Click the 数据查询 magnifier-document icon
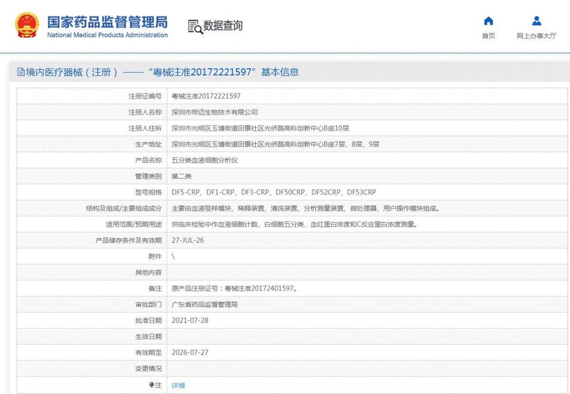This screenshot has height=394, width=570. tap(194, 26)
